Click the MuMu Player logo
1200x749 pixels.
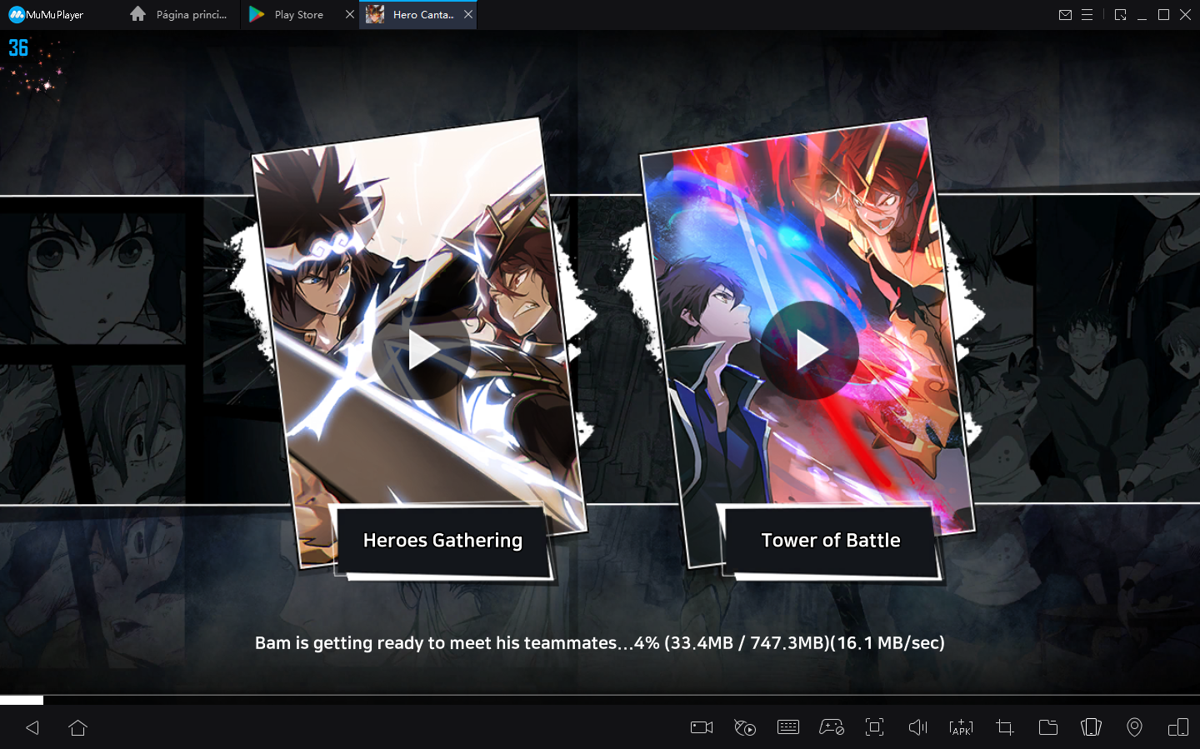tap(46, 14)
